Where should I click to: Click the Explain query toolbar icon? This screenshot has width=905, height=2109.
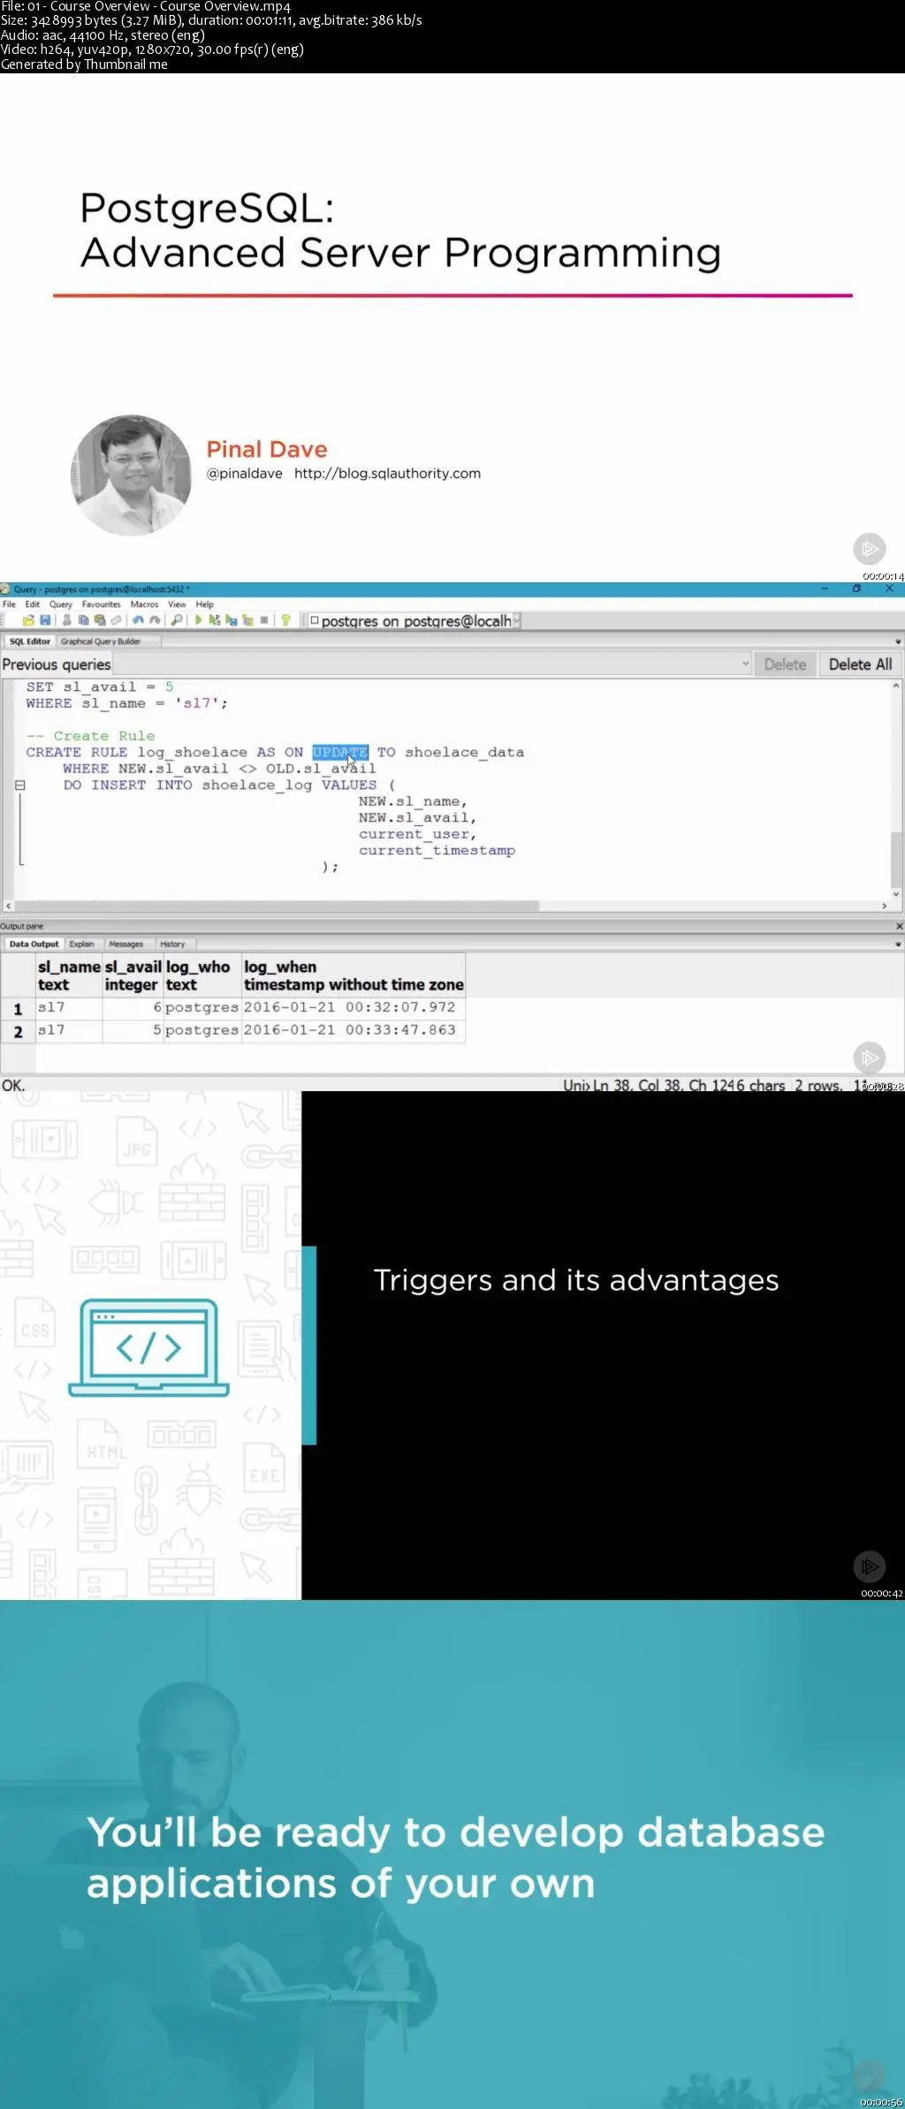click(x=248, y=620)
